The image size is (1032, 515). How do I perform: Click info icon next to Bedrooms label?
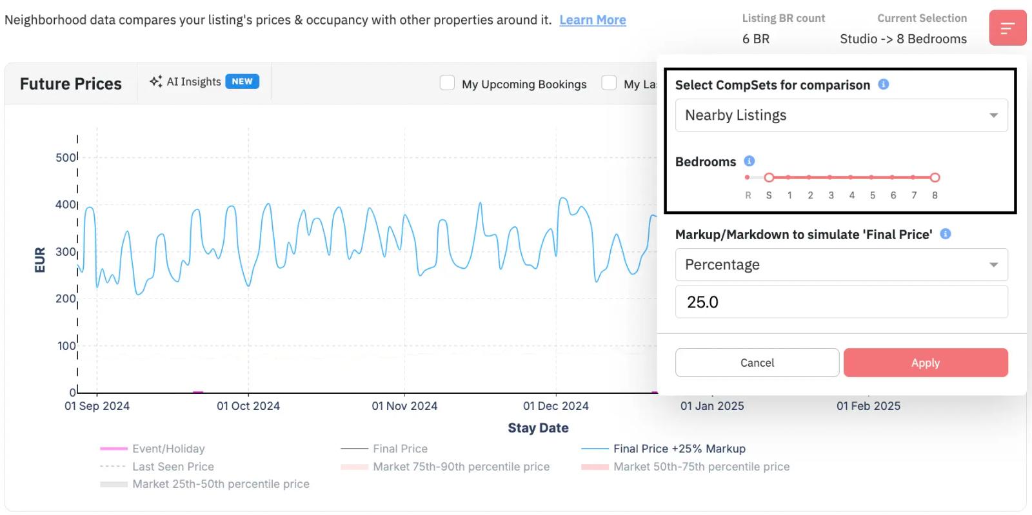(749, 161)
